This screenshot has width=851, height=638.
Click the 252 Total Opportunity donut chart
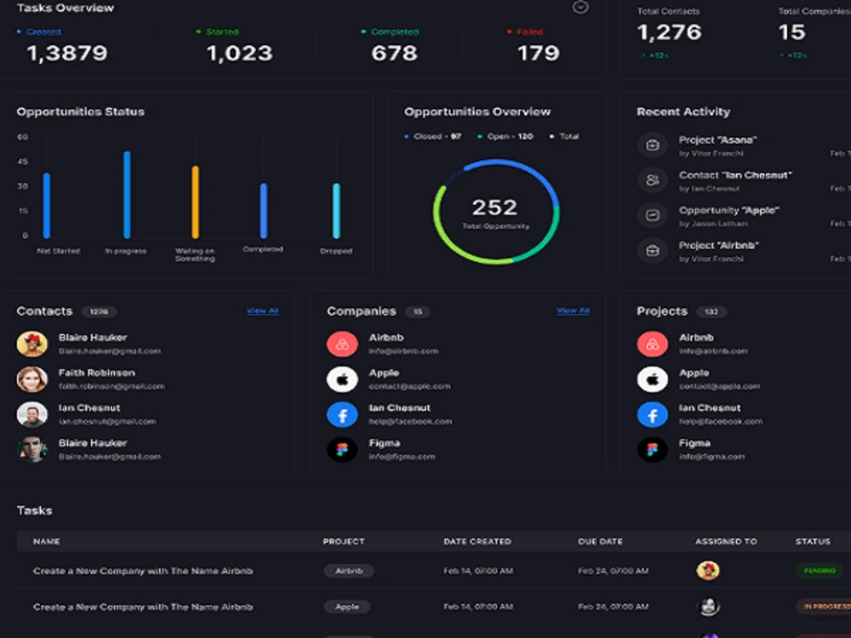click(x=495, y=212)
